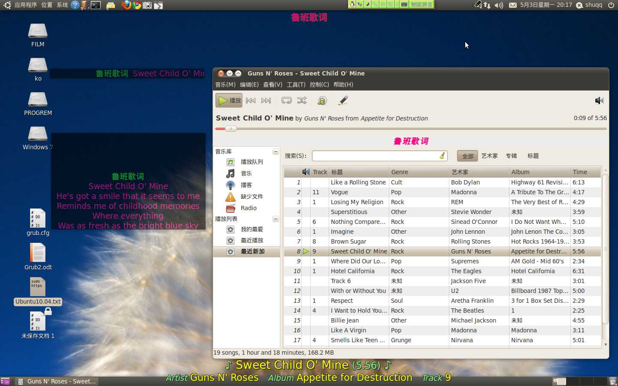Open the trash icon in bottom panel
Image resolution: width=618 pixels, height=386 pixels.
pos(613,381)
